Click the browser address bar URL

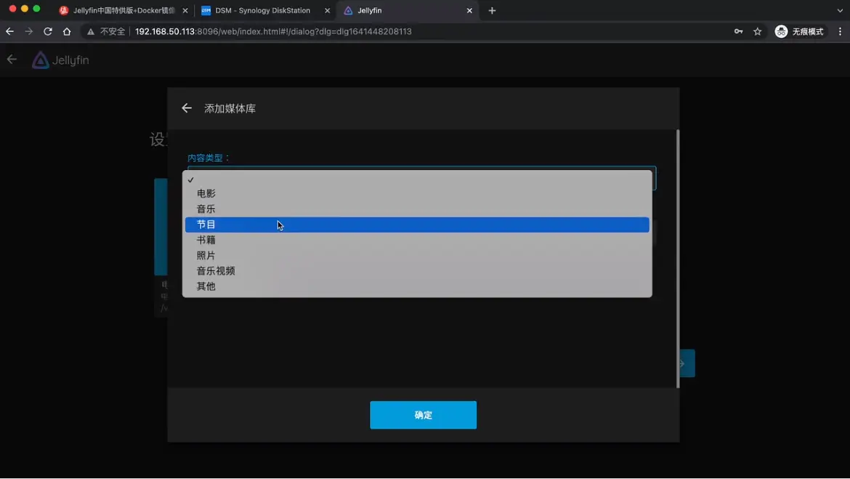coord(273,31)
